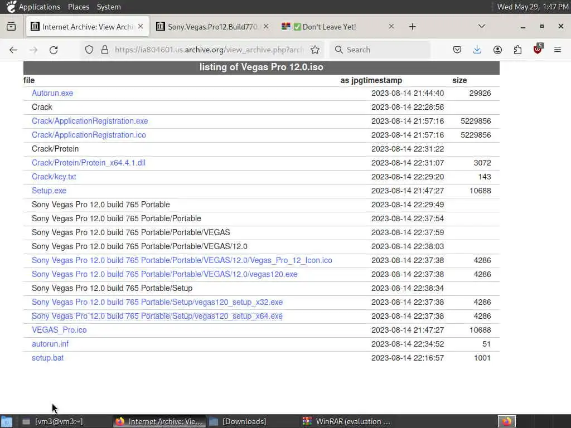The image size is (571, 428).
Task: Click the Search input field
Action: (x=380, y=50)
